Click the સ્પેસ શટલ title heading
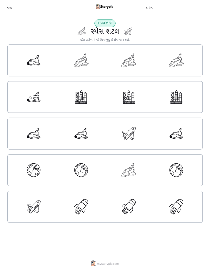Image resolution: width=210 pixels, height=272 pixels. tap(105, 31)
